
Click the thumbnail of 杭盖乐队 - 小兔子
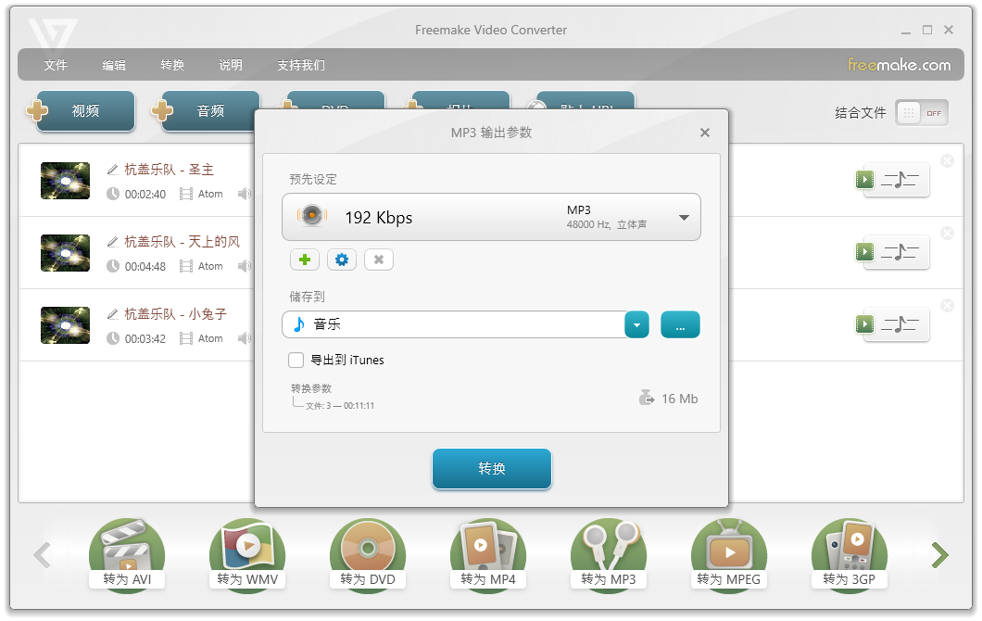[65, 325]
